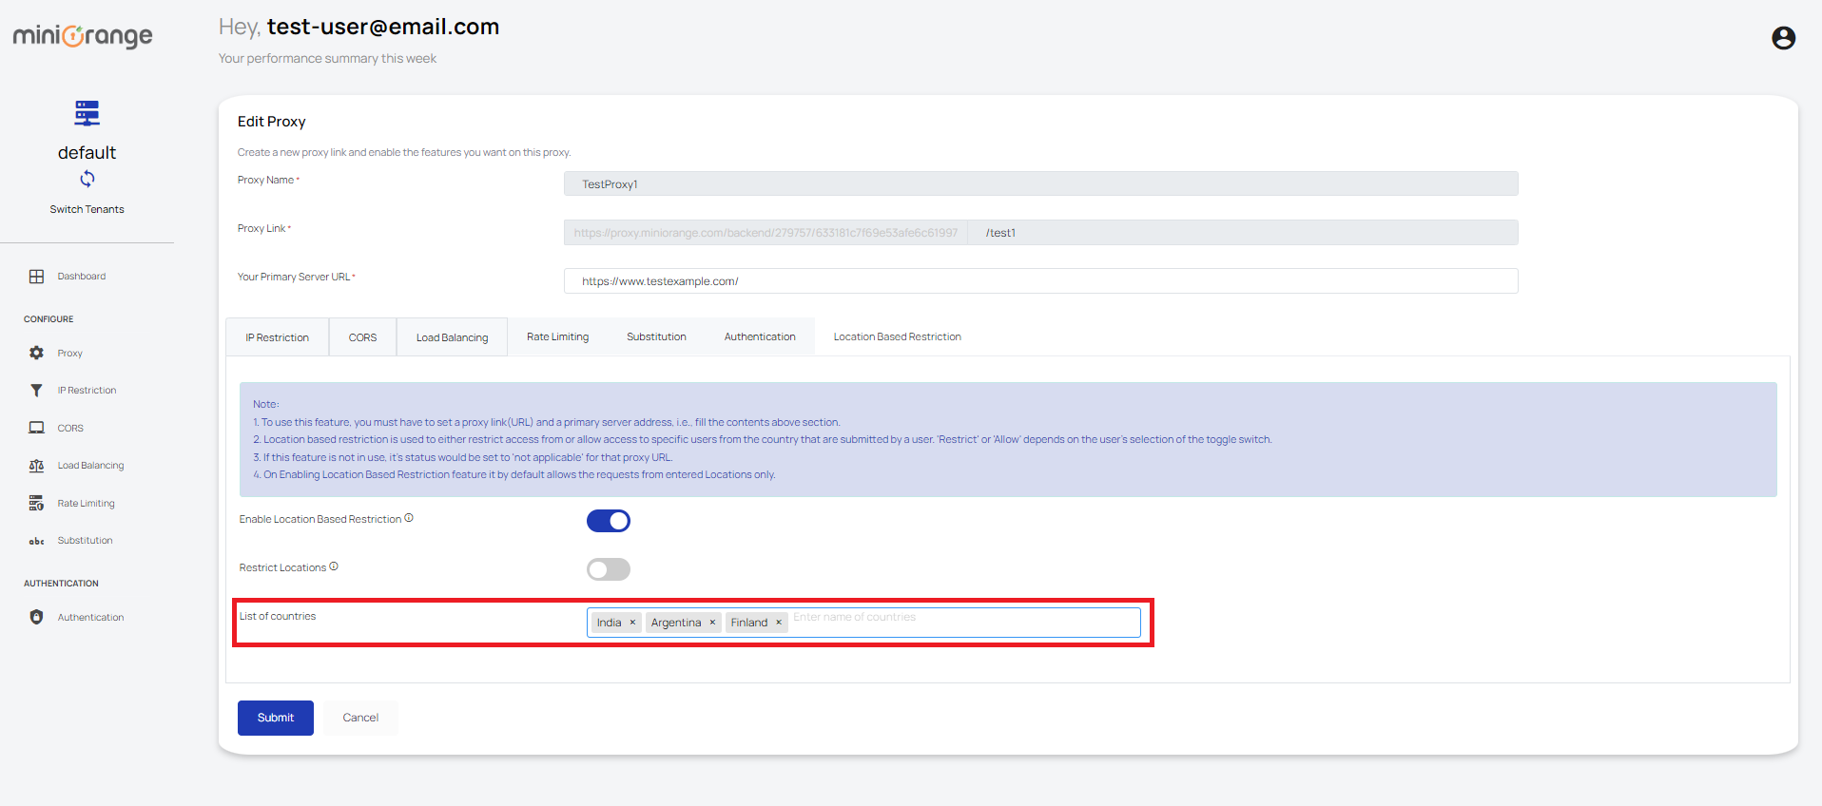This screenshot has width=1822, height=806.
Task: Click the Dashboard grid icon in sidebar
Action: tap(36, 277)
